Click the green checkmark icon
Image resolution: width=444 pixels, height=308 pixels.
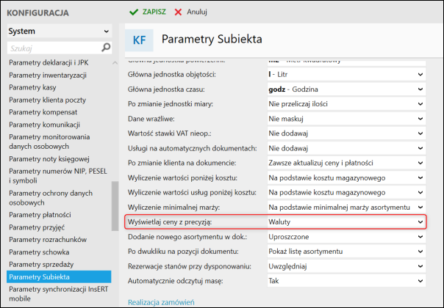[134, 12]
